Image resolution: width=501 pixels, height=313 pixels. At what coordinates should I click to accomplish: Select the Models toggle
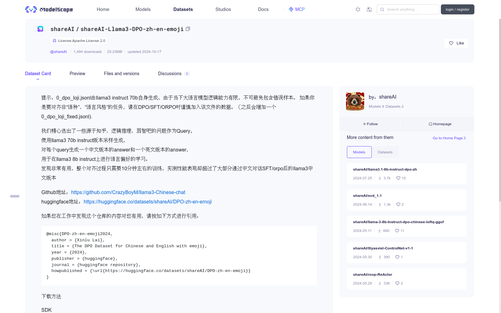[359, 152]
